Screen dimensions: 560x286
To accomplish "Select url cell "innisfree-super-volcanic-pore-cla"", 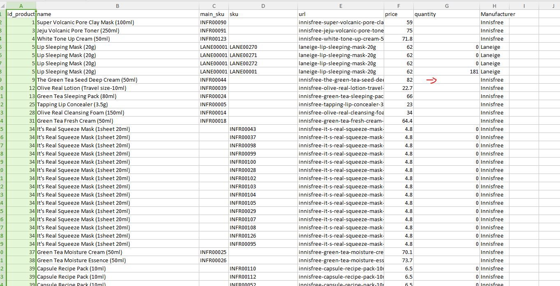I will (x=341, y=22).
